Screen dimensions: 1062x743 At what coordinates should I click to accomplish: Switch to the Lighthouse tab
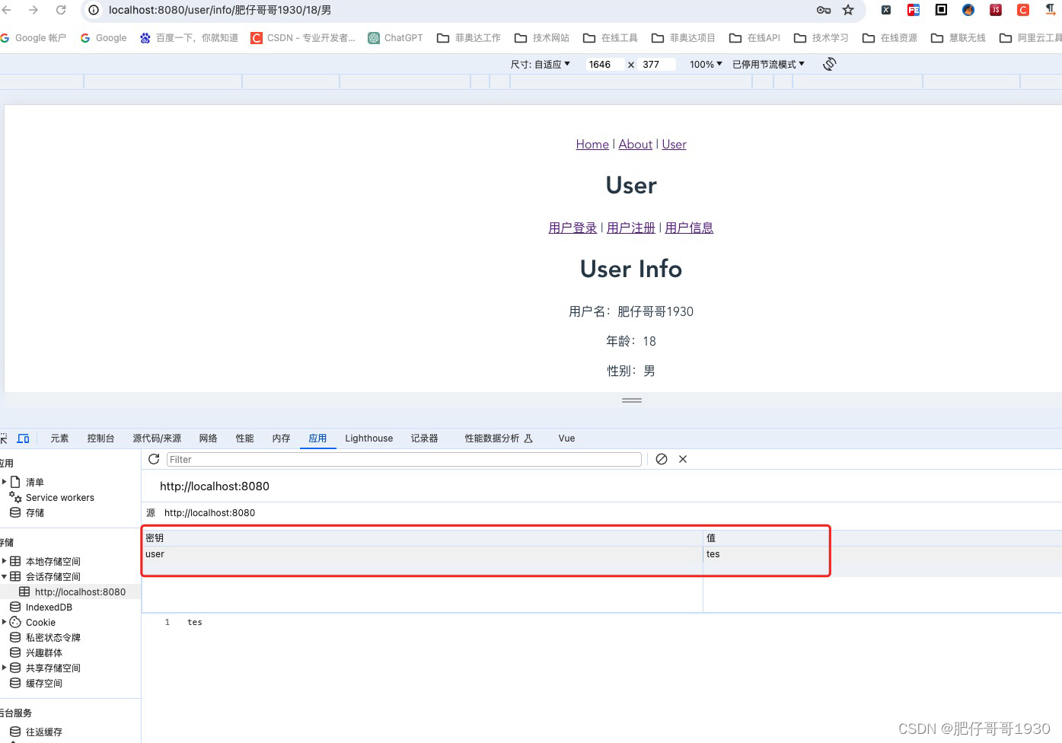coord(368,438)
